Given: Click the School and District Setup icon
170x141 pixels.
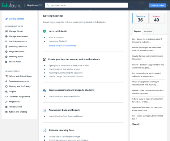Looking at the screenshot, I should click(7, 76).
